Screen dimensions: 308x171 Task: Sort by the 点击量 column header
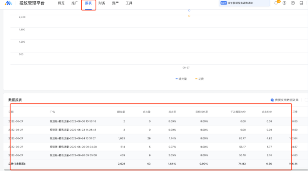point(147,112)
